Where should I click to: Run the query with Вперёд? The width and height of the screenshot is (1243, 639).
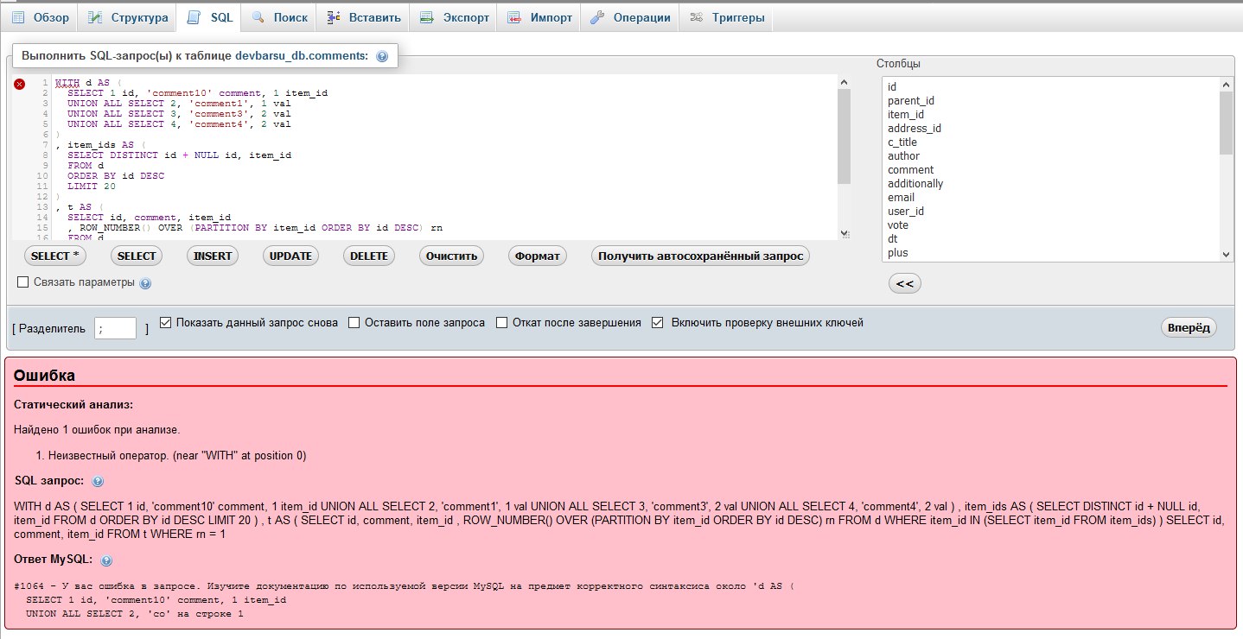point(1189,327)
